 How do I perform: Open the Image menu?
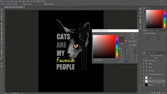(x=12, y=1)
